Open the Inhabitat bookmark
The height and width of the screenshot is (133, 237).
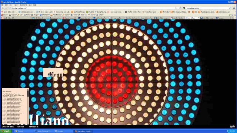pos(90,12)
